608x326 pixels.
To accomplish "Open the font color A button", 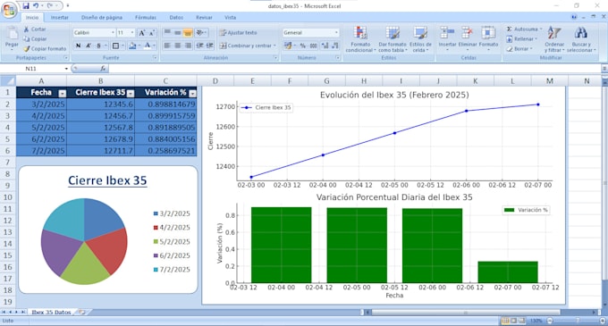I will click(x=148, y=46).
